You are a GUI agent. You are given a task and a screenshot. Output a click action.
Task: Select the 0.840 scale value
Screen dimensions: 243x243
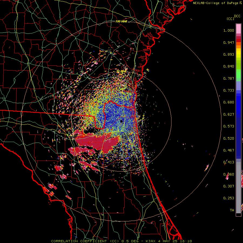click(229, 66)
